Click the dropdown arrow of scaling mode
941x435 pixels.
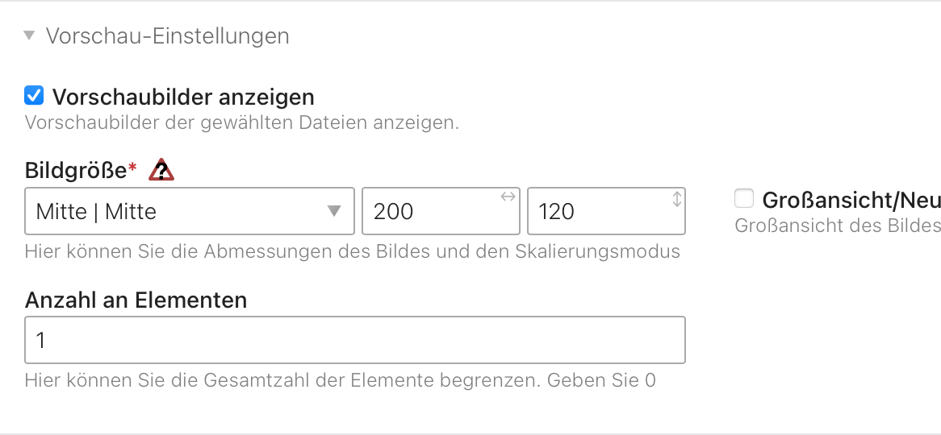pos(333,212)
